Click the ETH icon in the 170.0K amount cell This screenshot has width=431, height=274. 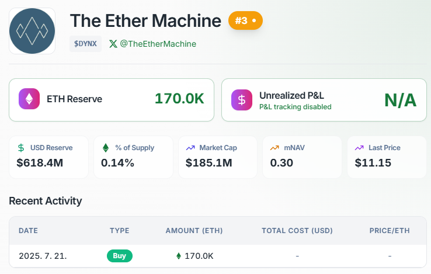click(x=179, y=256)
